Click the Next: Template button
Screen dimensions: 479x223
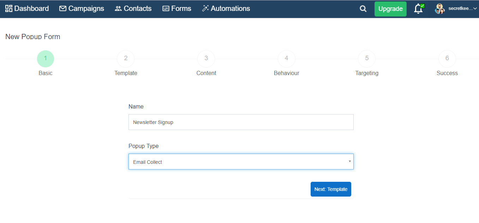point(331,189)
